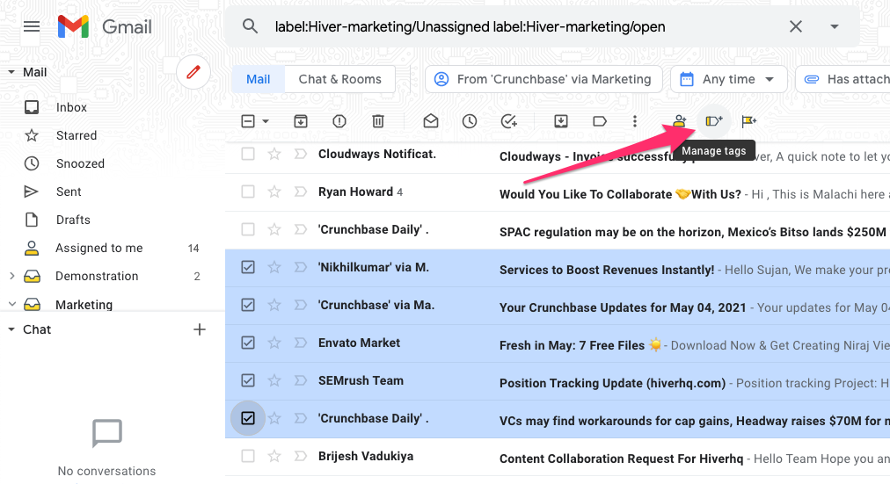Image resolution: width=890 pixels, height=484 pixels.
Task: Open Assigned to me view
Action: pos(98,249)
